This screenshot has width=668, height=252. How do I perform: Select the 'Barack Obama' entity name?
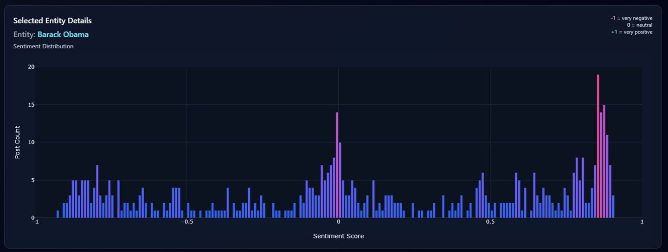[63, 34]
